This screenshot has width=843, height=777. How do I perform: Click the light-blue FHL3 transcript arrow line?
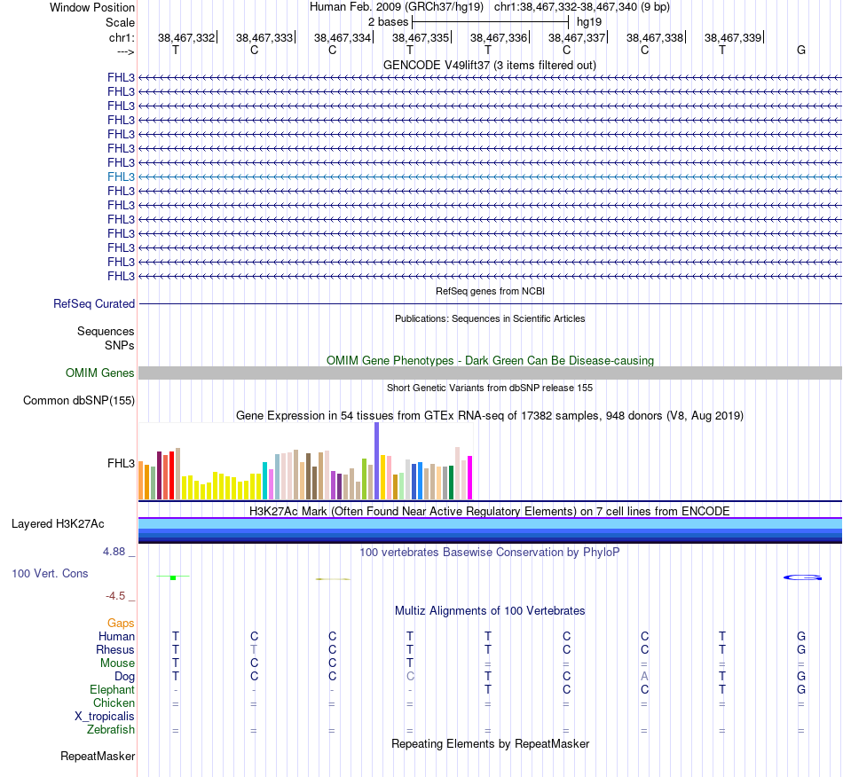tap(490, 177)
